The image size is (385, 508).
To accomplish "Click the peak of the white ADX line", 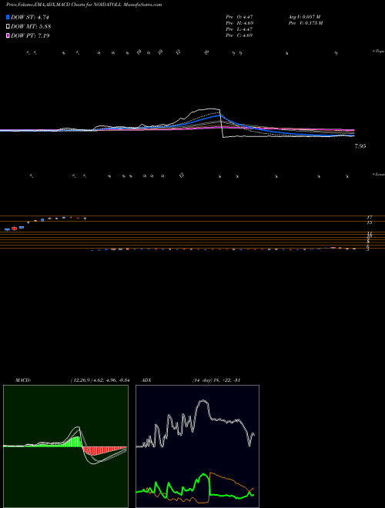I will (x=203, y=401).
